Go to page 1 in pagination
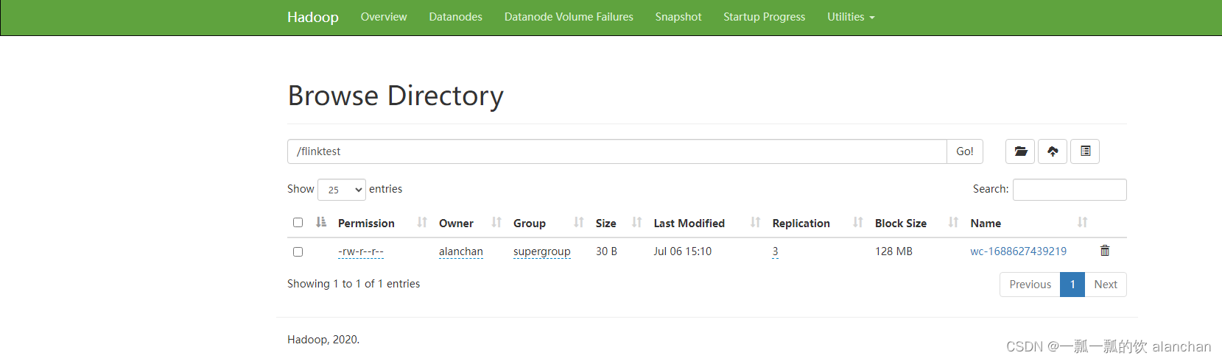Viewport: 1222px width, 361px height. [x=1072, y=285]
